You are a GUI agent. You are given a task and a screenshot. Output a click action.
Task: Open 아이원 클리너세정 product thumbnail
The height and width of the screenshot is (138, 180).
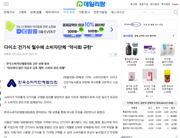coord(167,49)
